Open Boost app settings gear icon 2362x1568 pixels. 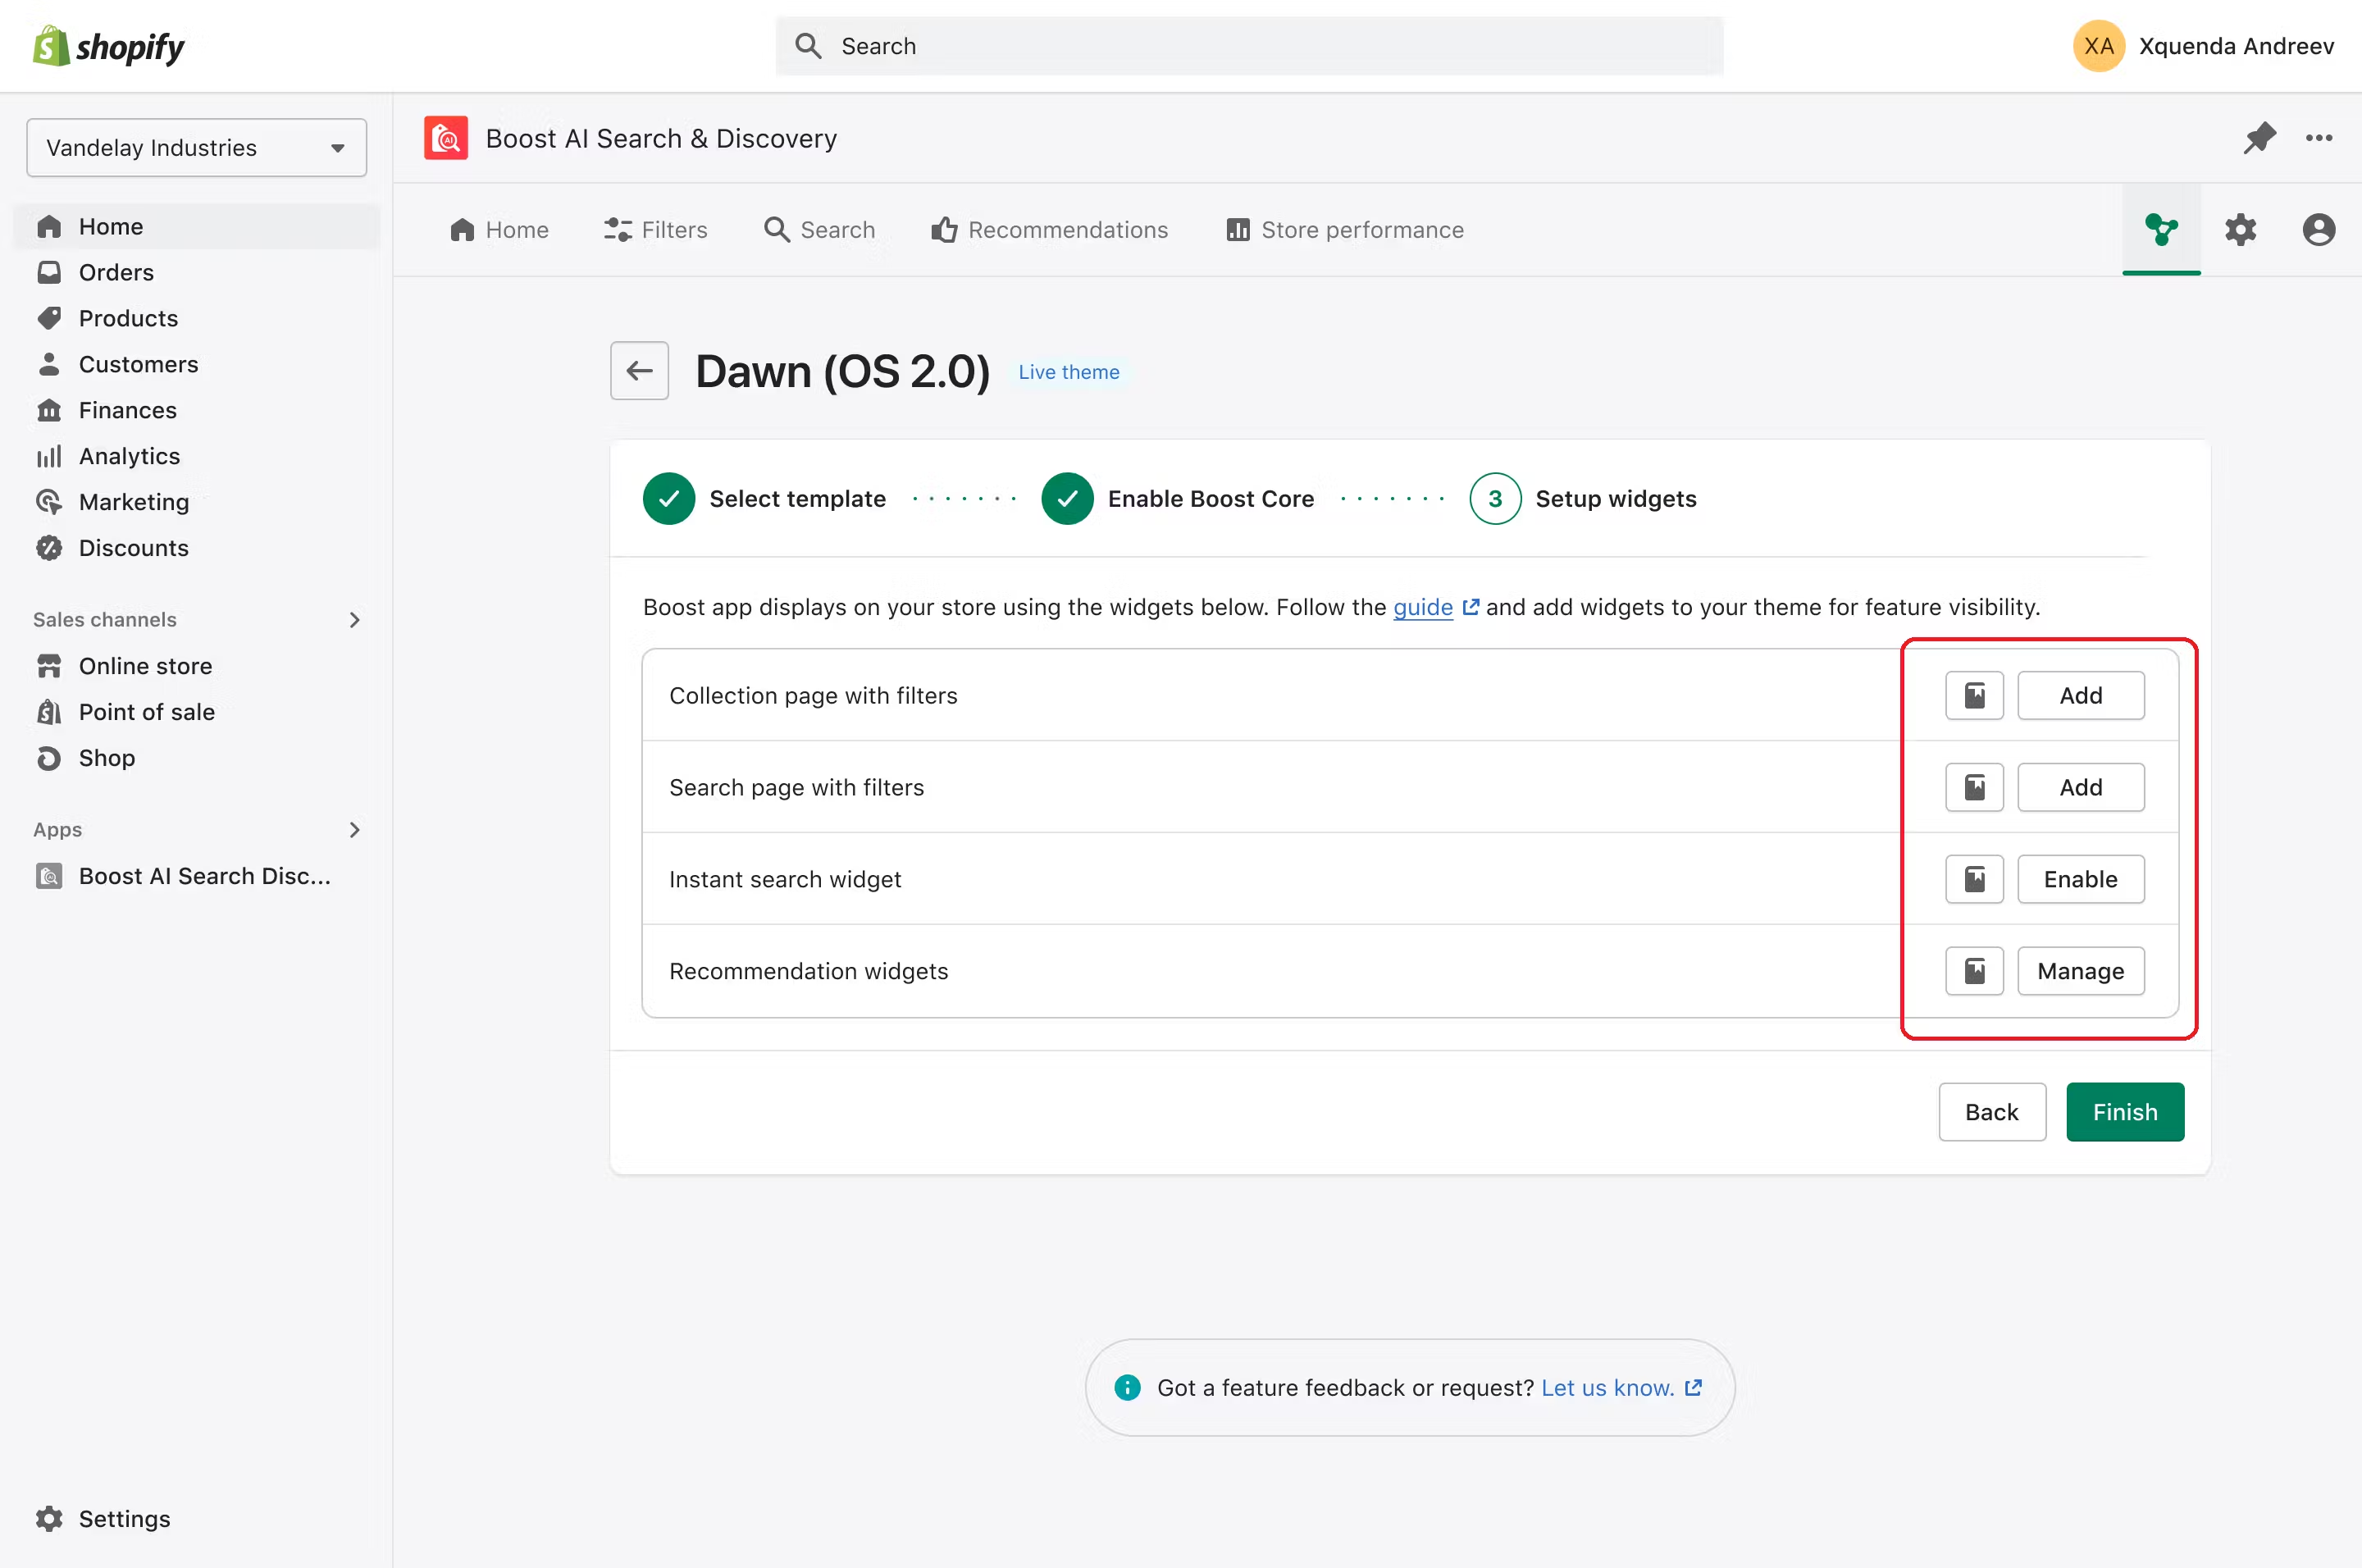[2240, 230]
